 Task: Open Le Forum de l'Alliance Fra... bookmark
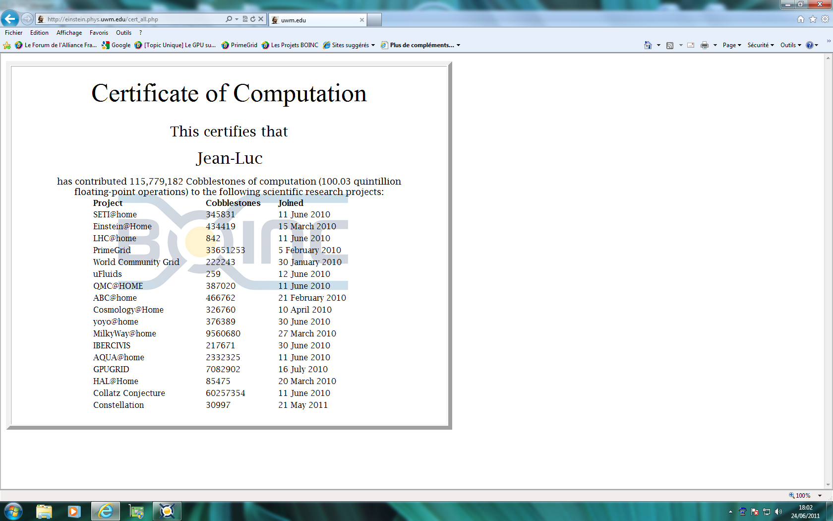coord(56,45)
